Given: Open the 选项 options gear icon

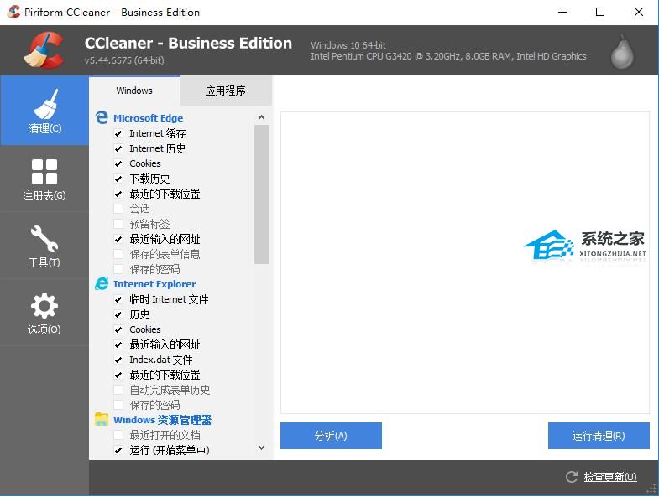Looking at the screenshot, I should [44, 307].
